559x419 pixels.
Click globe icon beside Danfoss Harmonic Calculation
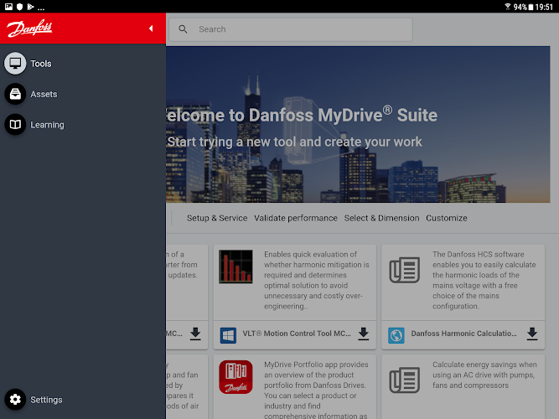tap(396, 335)
